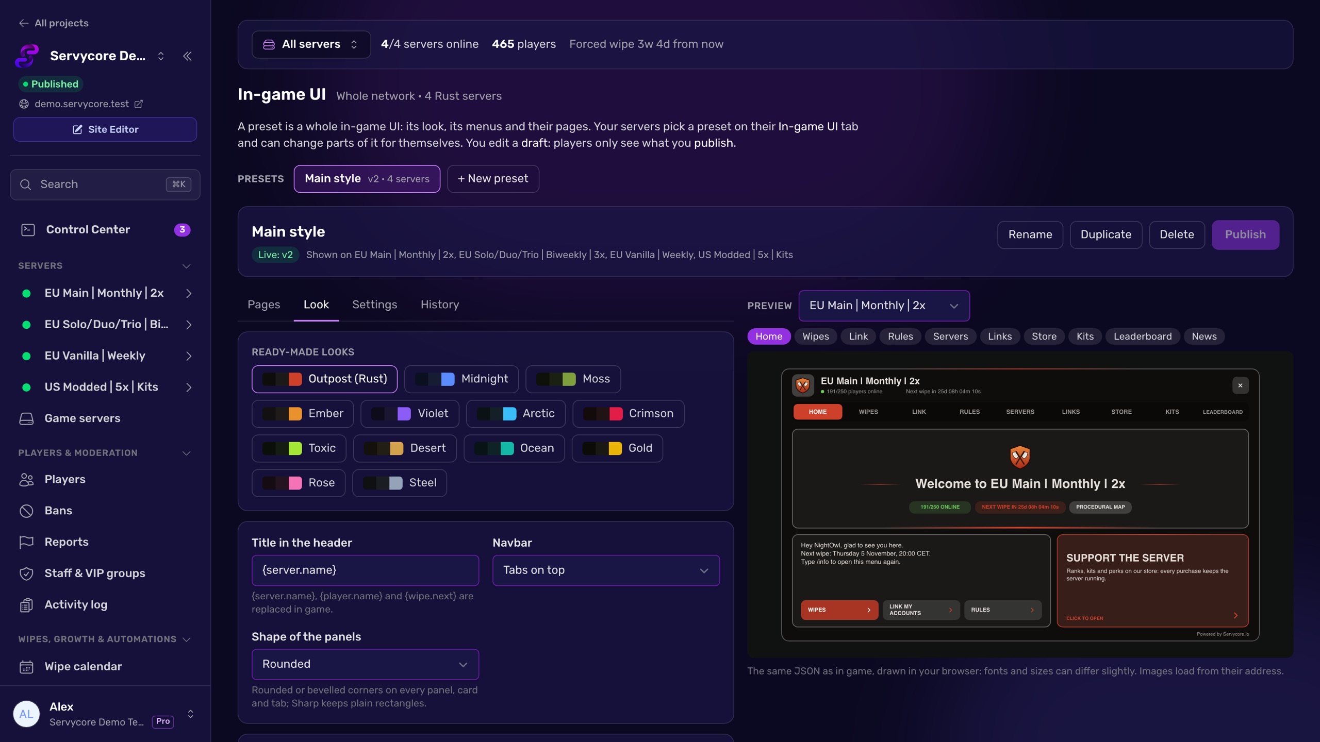Viewport: 1320px width, 742px height.
Task: Click the Servycore logo icon
Action: click(27, 56)
